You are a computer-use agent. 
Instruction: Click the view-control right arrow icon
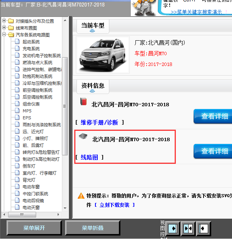(173, 228)
